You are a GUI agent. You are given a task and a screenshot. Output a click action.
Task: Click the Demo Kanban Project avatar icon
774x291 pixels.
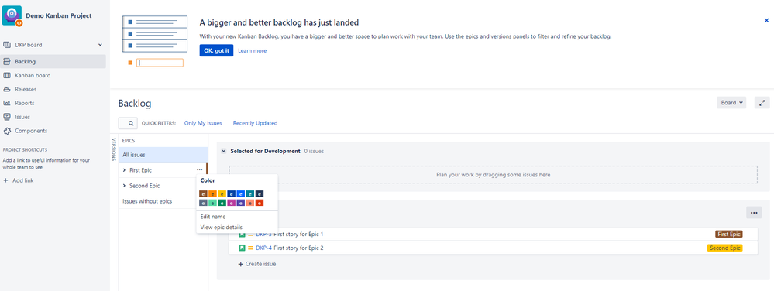(12, 15)
